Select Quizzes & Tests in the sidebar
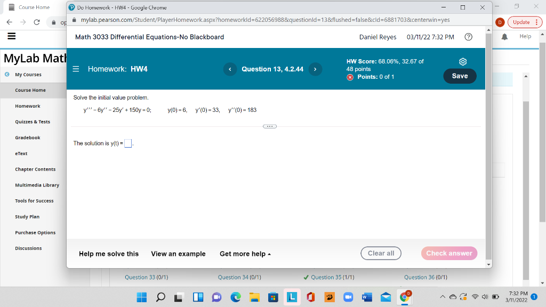546x307 pixels. (x=33, y=122)
